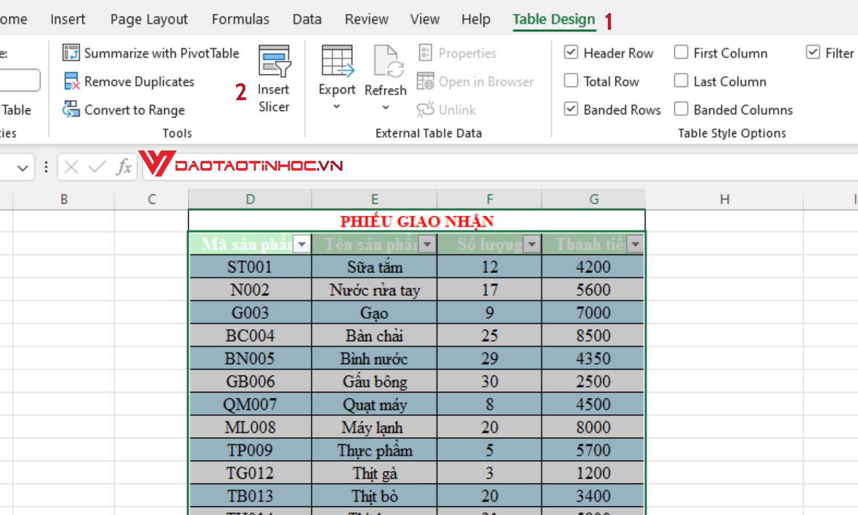Uncheck the Header Row option
The width and height of the screenshot is (858, 515).
(571, 52)
